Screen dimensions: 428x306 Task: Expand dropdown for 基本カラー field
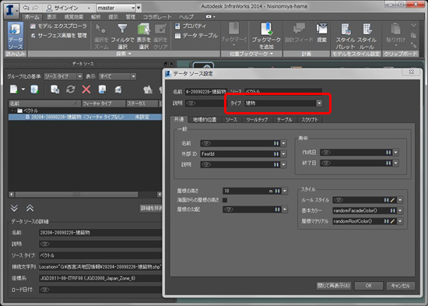click(400, 211)
